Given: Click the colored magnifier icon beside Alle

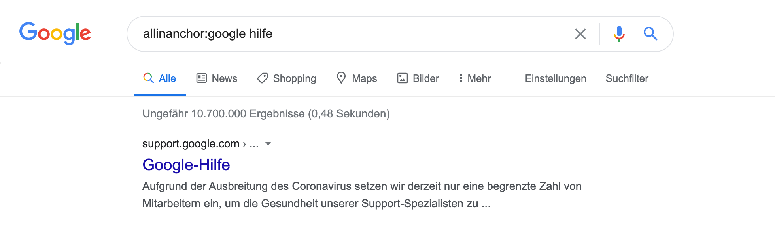Looking at the screenshot, I should point(148,78).
